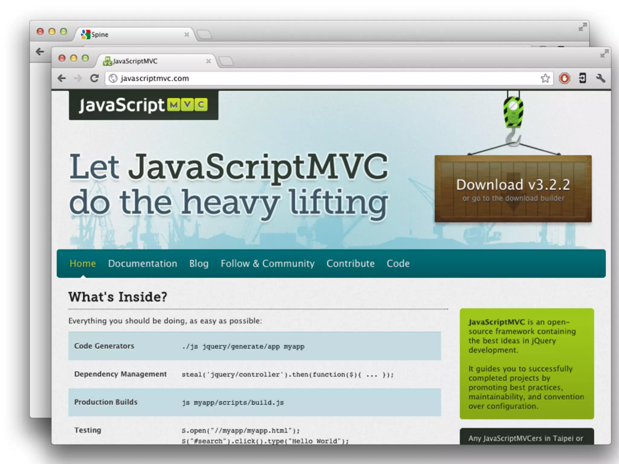Click the JavaScriptMVC logo banner
619x464 pixels.
tap(144, 105)
